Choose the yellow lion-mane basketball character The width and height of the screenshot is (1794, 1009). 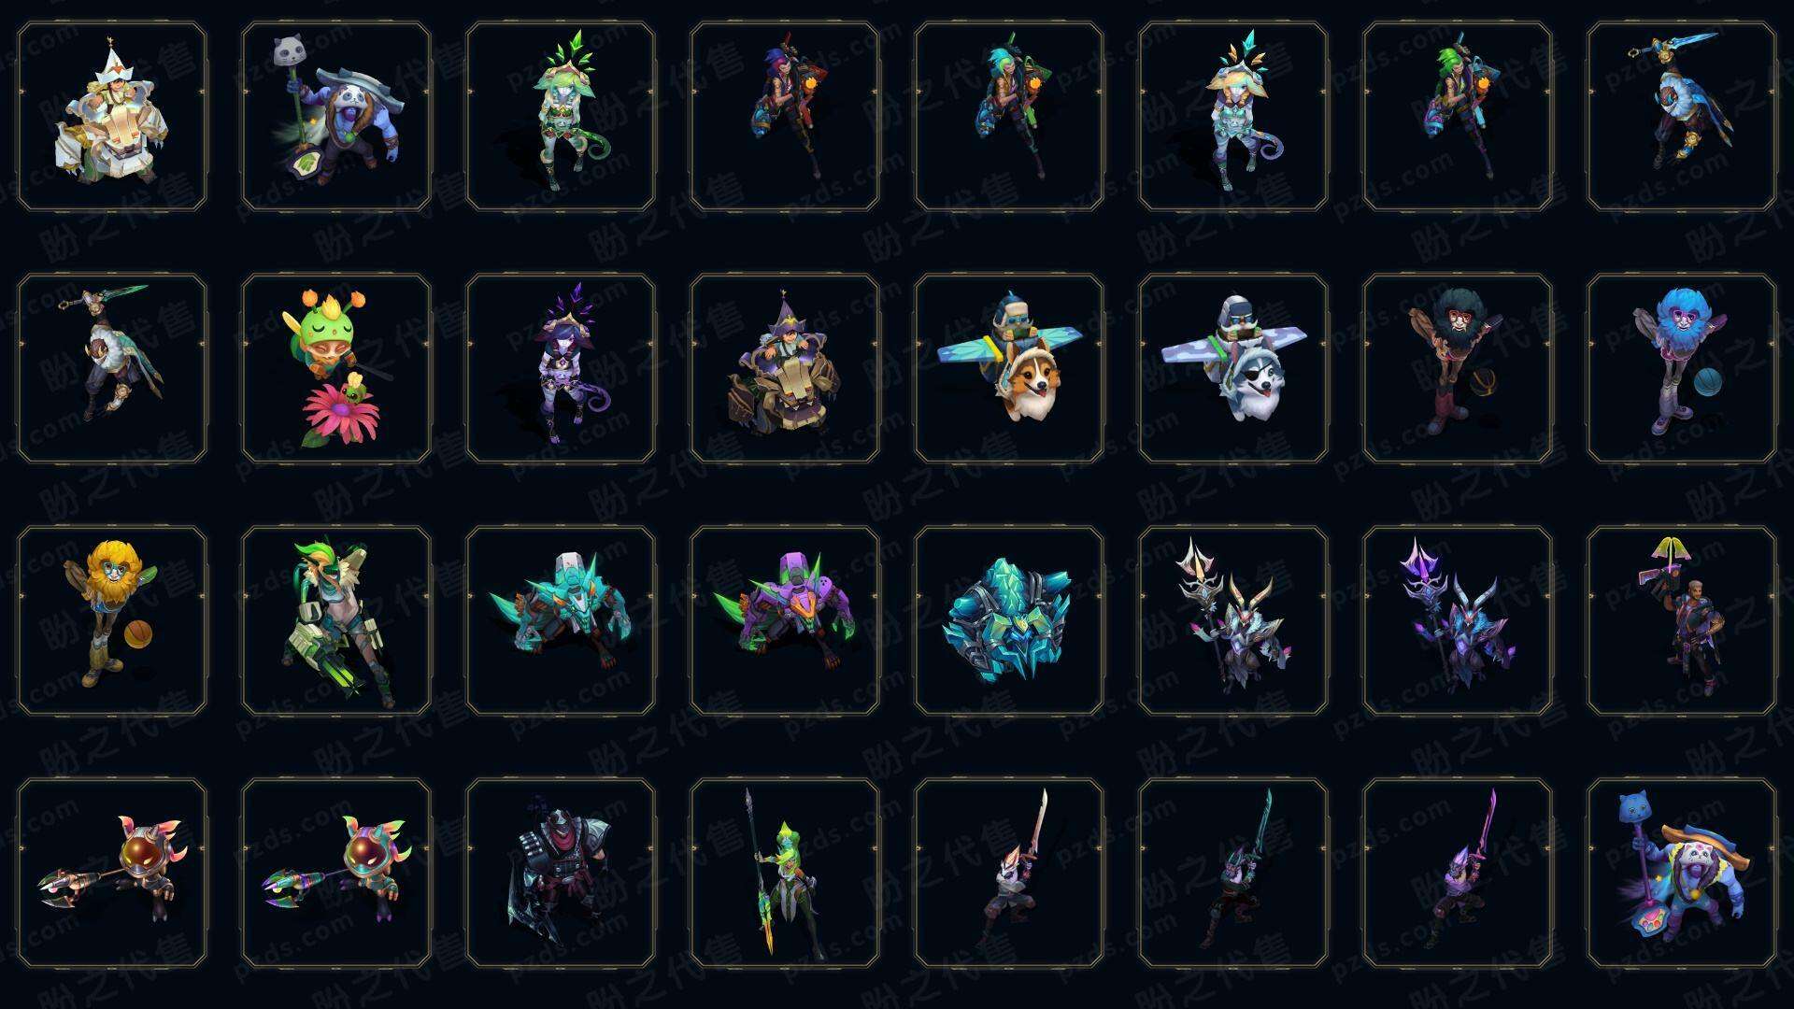pos(112,620)
